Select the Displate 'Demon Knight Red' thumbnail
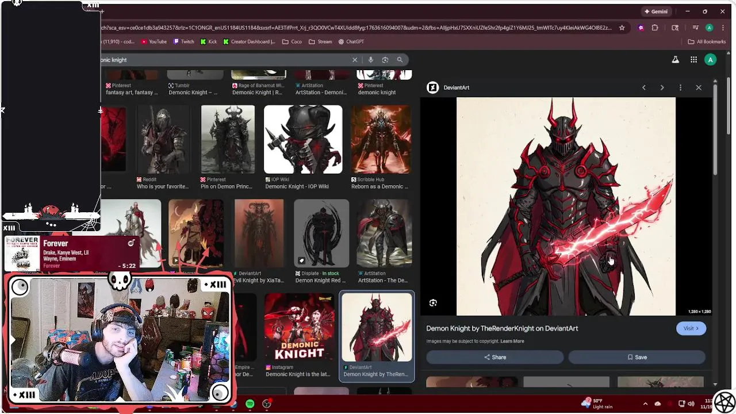 [x=321, y=233]
